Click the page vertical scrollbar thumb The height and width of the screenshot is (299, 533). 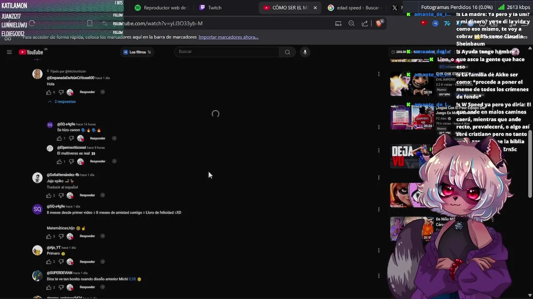pyautogui.click(x=530, y=164)
